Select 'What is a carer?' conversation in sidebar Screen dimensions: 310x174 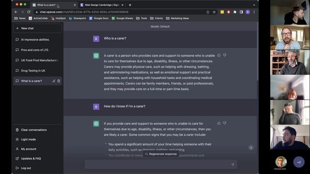[x=38, y=81]
